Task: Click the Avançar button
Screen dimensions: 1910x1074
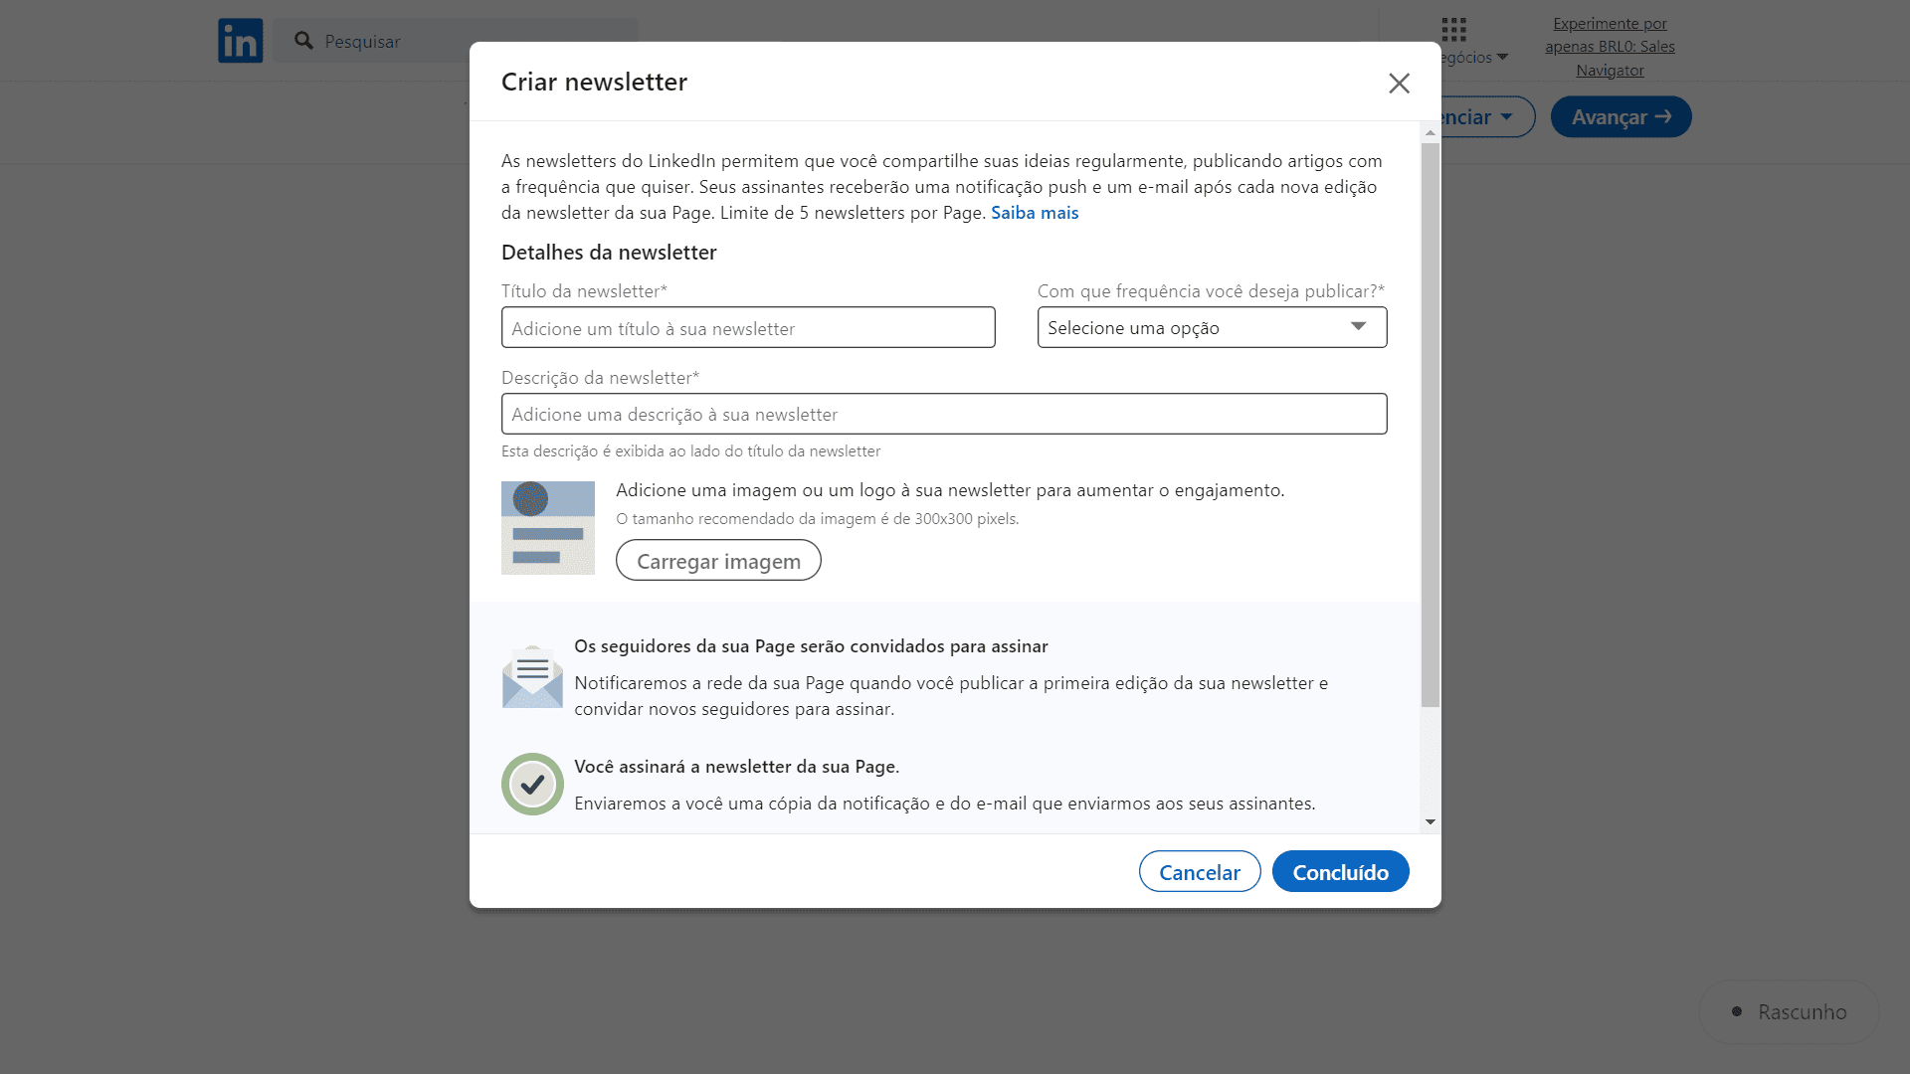Action: pos(1621,117)
